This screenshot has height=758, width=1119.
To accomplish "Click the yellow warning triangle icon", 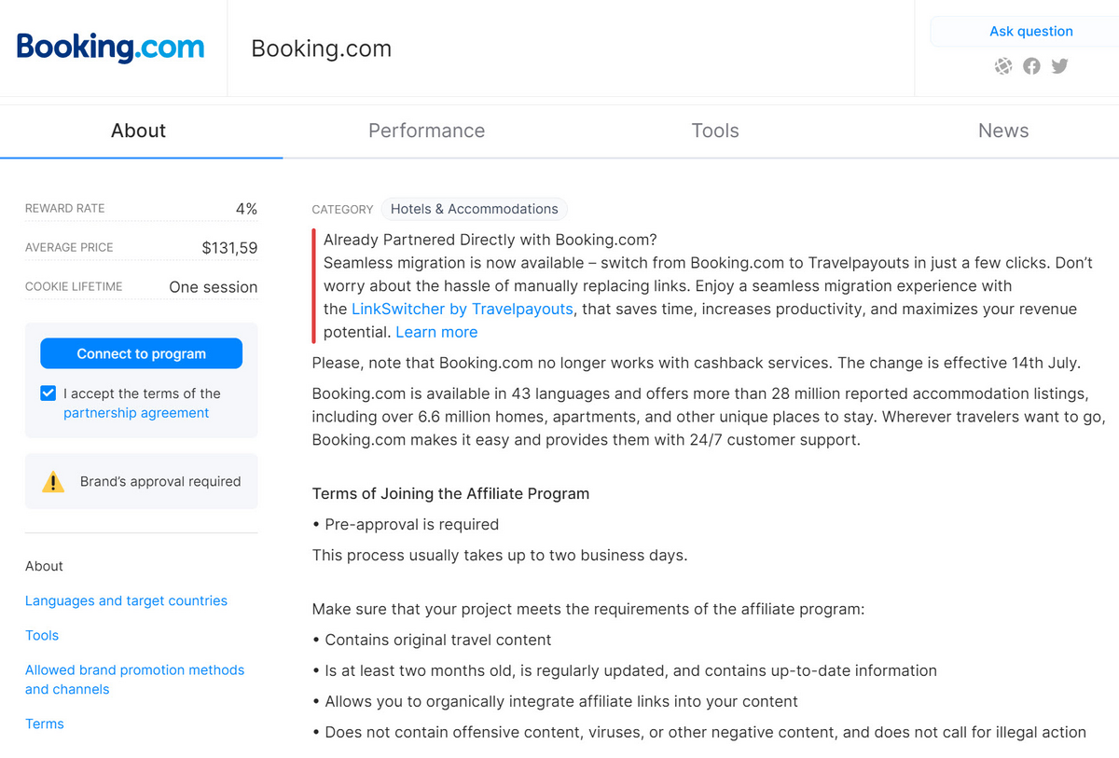I will [x=53, y=482].
